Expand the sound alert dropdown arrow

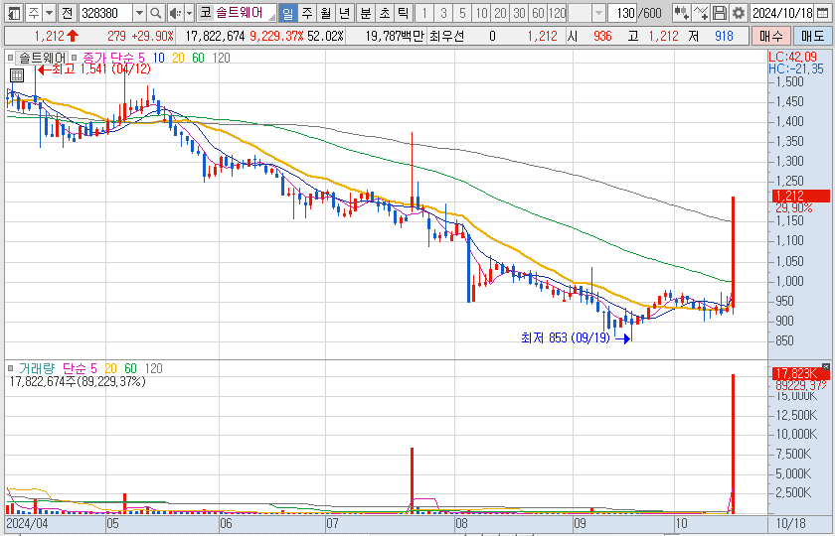pos(189,13)
